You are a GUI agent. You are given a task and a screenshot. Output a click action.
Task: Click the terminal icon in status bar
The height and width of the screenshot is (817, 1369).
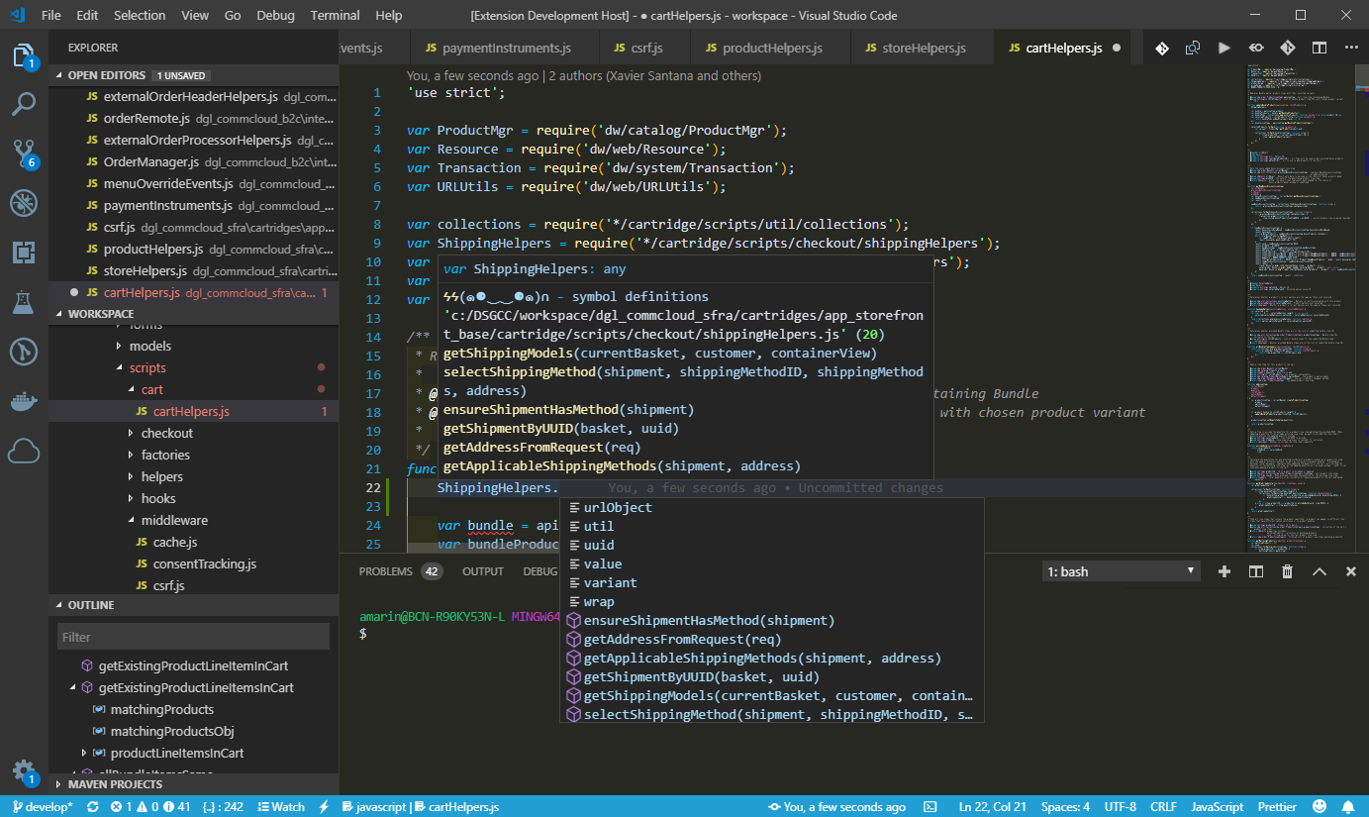[x=931, y=807]
